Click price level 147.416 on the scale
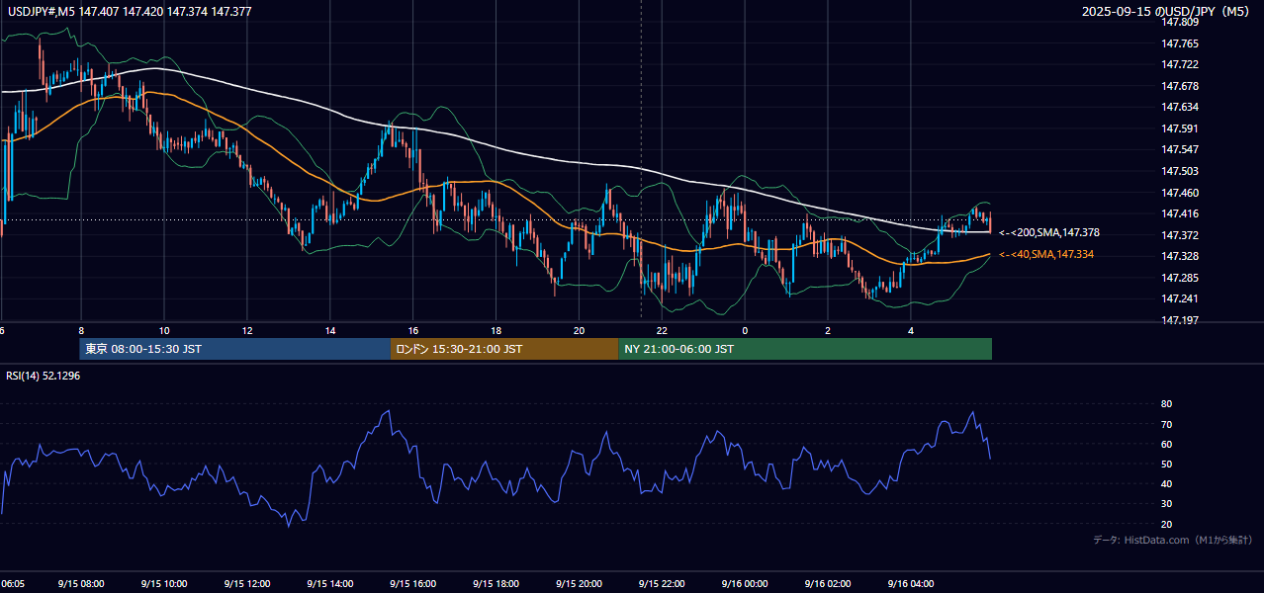Image resolution: width=1264 pixels, height=593 pixels. pos(1179,213)
